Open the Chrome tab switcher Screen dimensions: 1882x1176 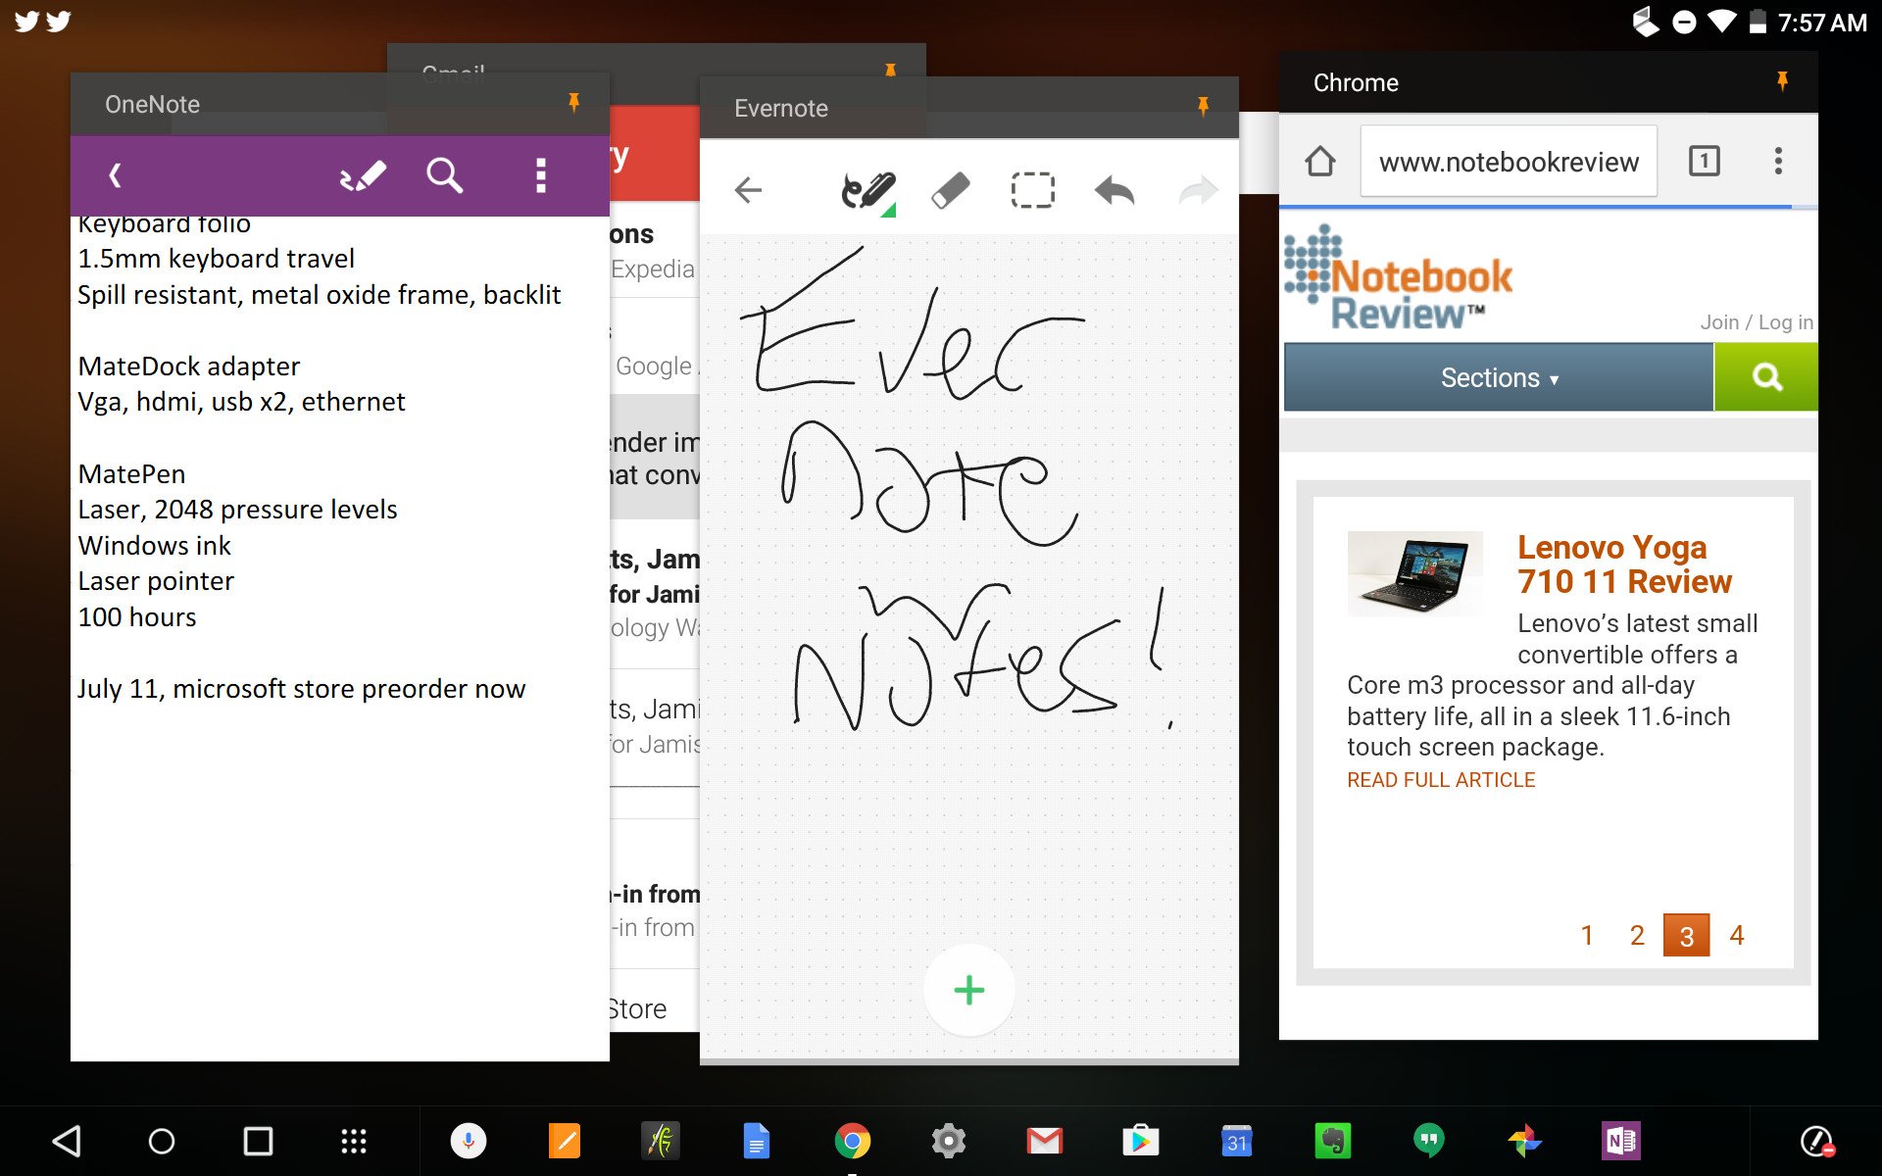pyautogui.click(x=1705, y=161)
